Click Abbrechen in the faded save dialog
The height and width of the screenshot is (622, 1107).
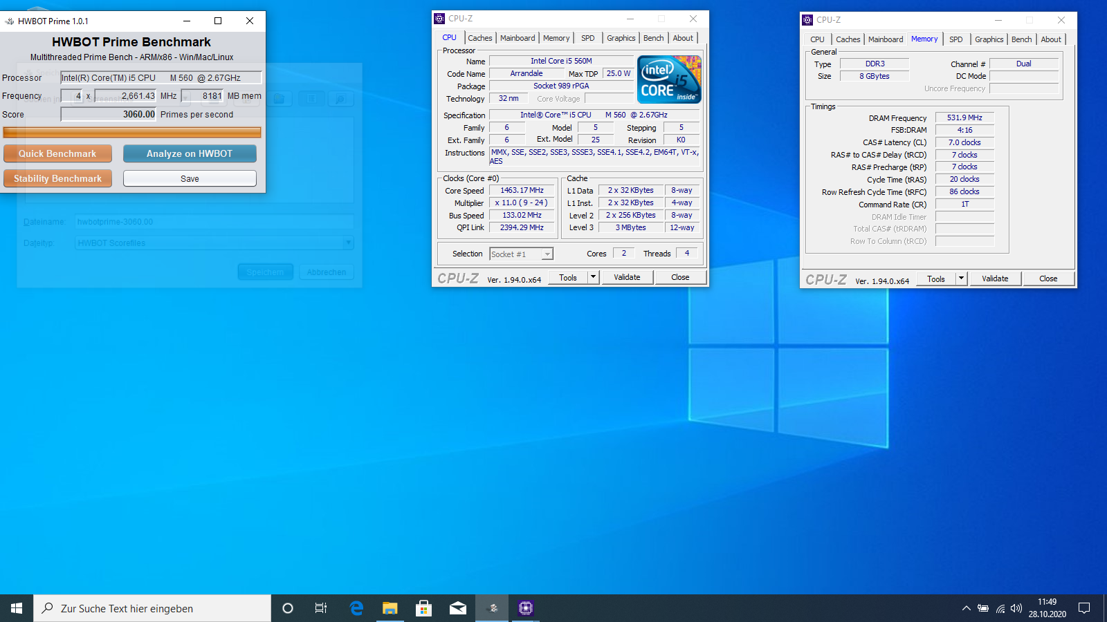327,272
